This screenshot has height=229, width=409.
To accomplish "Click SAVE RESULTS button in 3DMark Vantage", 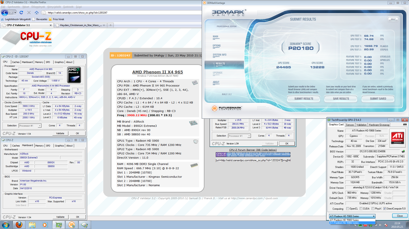I will point(341,99).
